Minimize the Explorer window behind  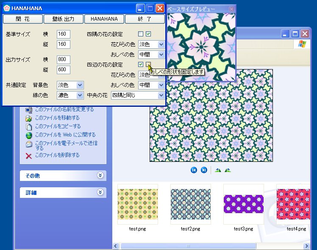(x=285, y=34)
